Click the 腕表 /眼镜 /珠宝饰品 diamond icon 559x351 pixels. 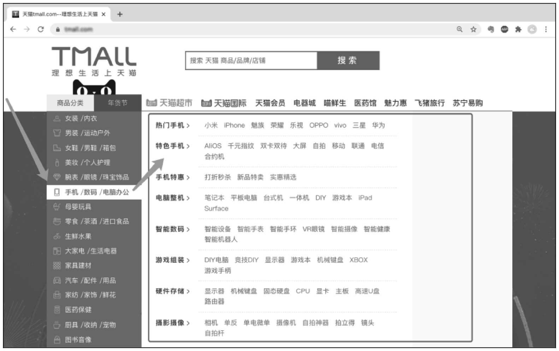coord(57,177)
